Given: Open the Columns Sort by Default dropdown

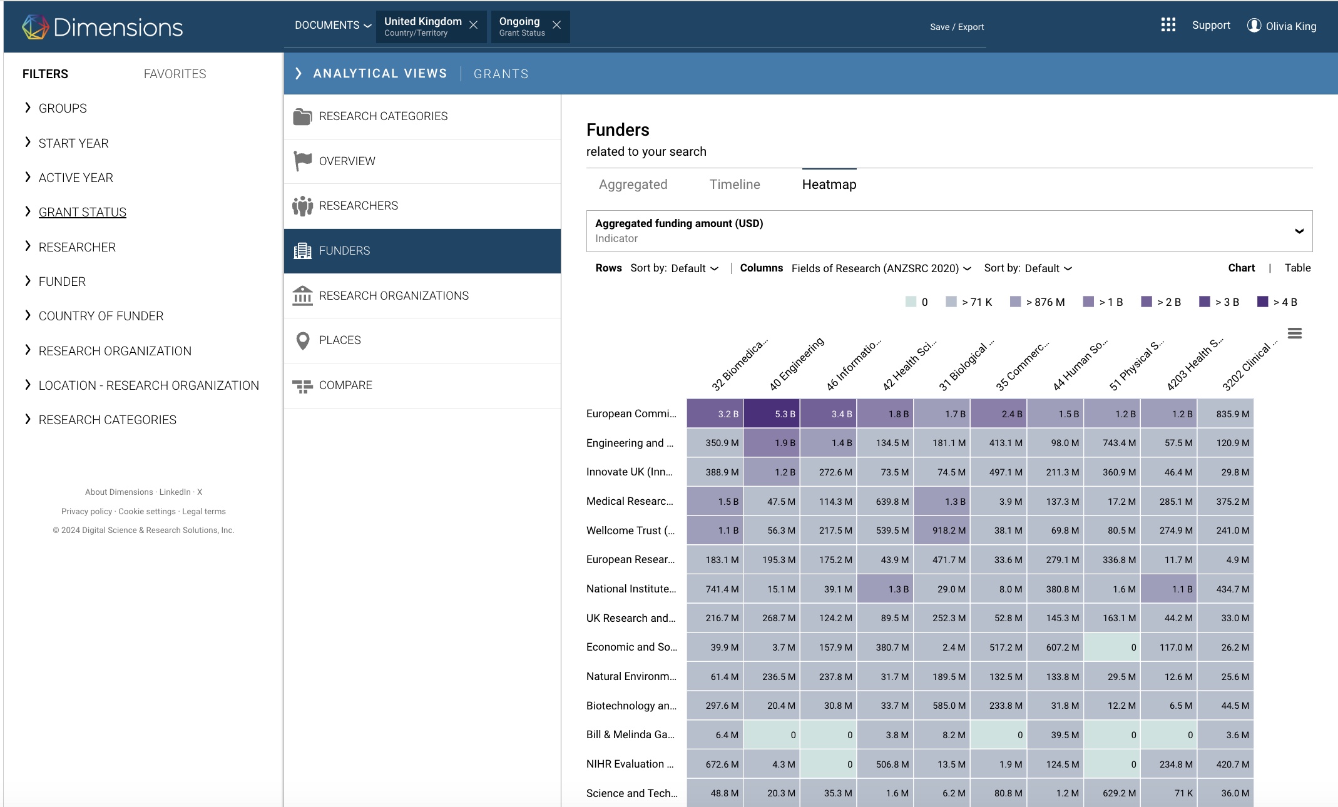Looking at the screenshot, I should click(x=1048, y=268).
